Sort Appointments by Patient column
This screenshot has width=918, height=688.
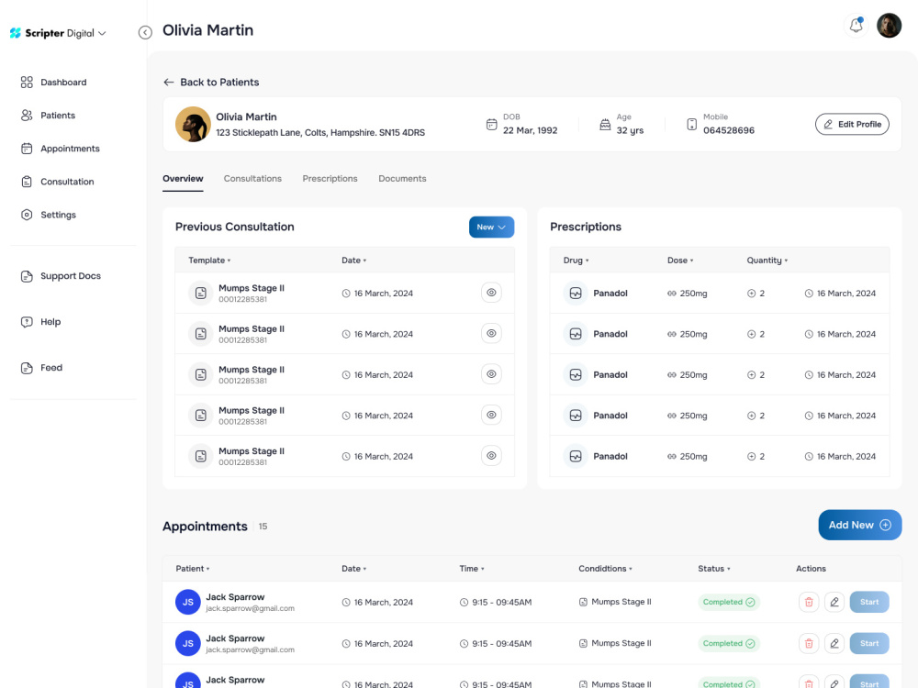(x=193, y=569)
